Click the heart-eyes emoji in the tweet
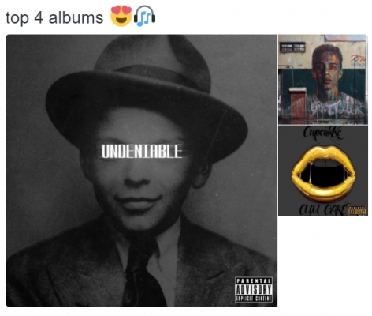 click(121, 16)
